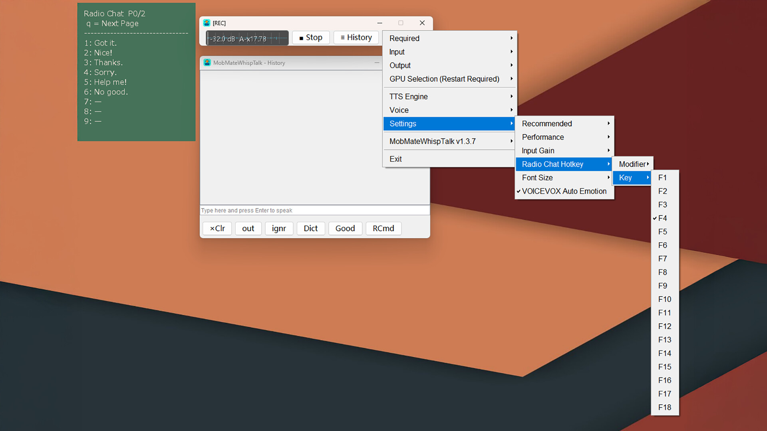Minimize the History window

click(x=377, y=63)
